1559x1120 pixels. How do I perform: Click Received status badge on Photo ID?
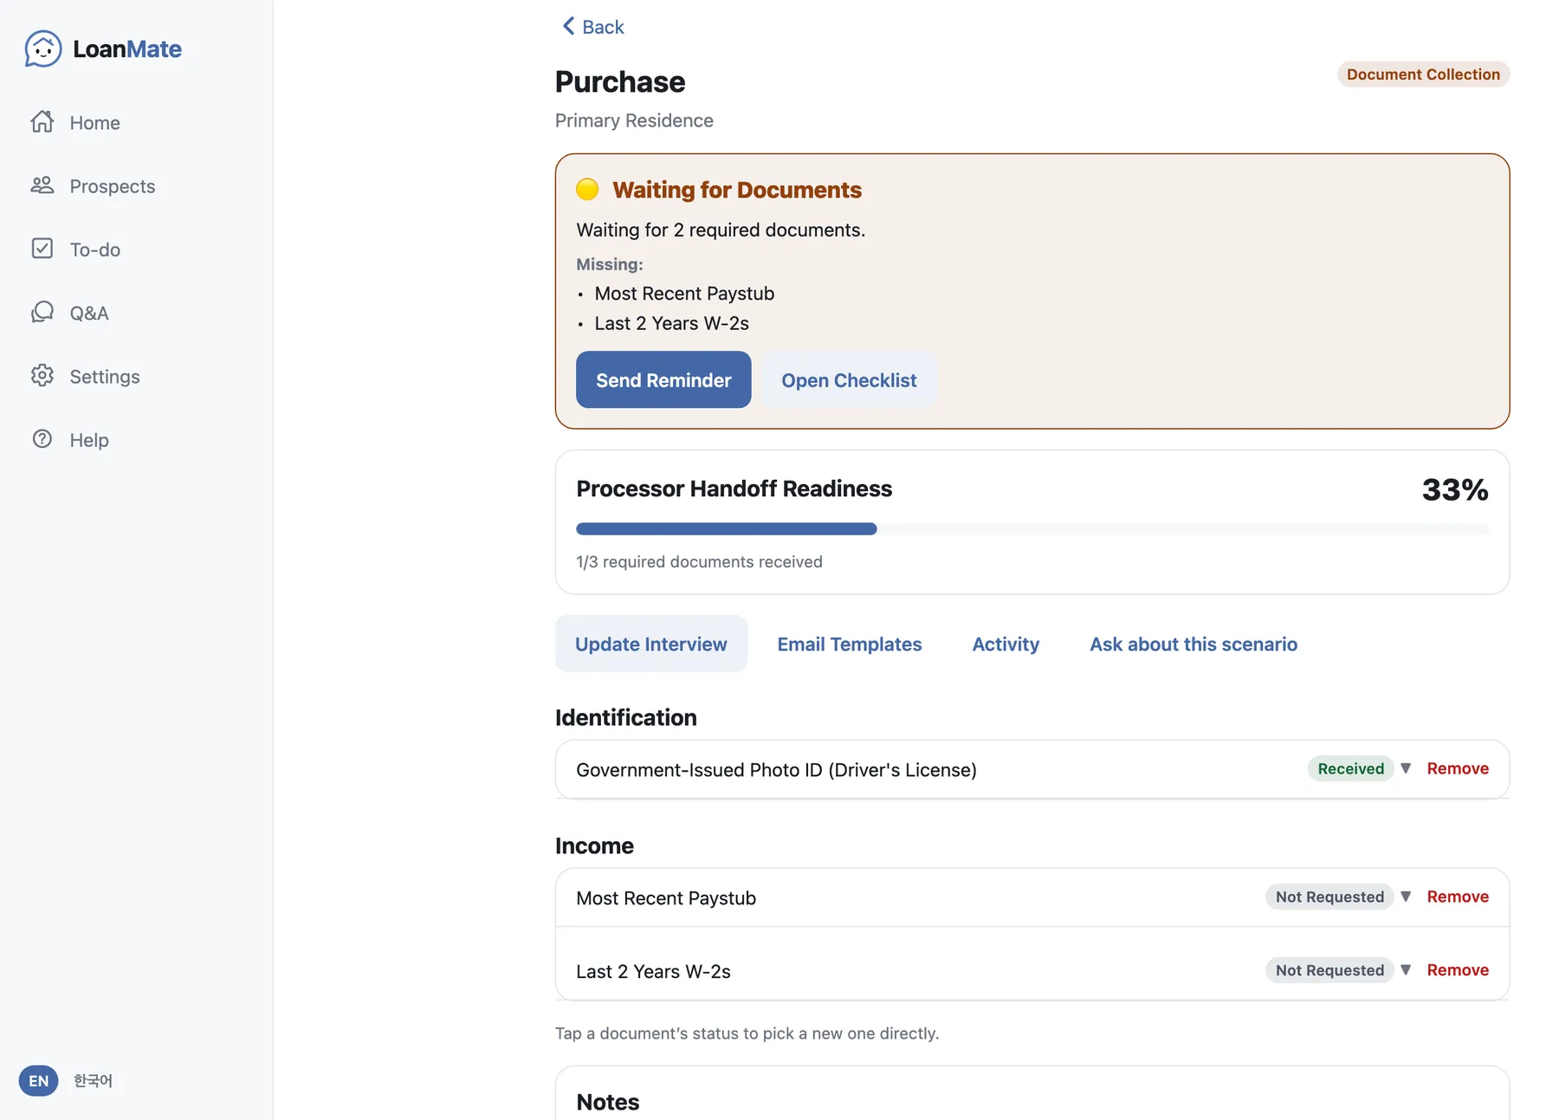[x=1350, y=768]
